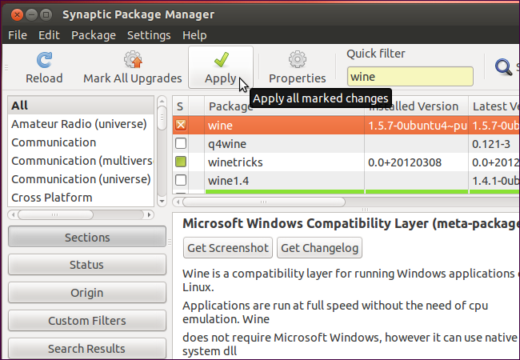Open the File menu

18,35
